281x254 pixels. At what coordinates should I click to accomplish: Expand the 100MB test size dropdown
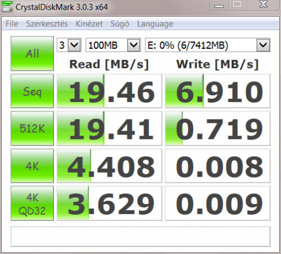tap(134, 45)
